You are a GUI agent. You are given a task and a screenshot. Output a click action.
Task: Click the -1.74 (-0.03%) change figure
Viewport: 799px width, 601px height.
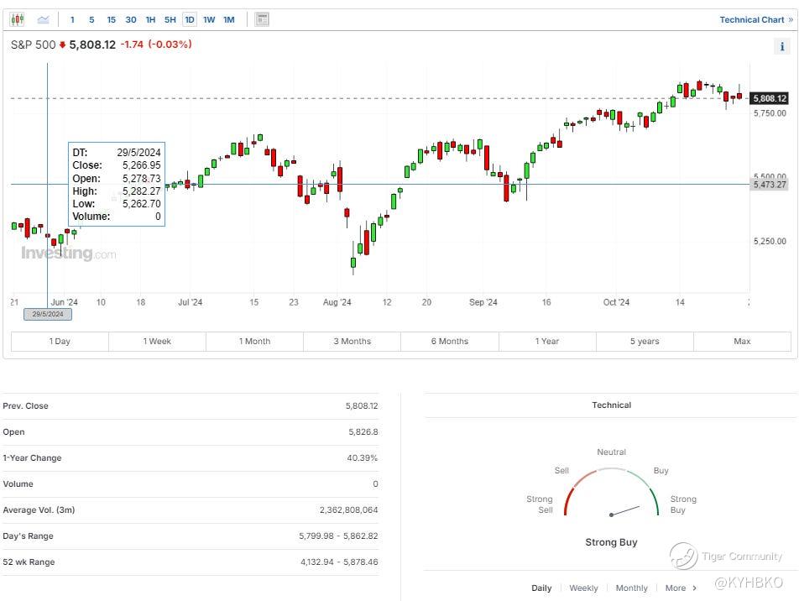coord(156,44)
